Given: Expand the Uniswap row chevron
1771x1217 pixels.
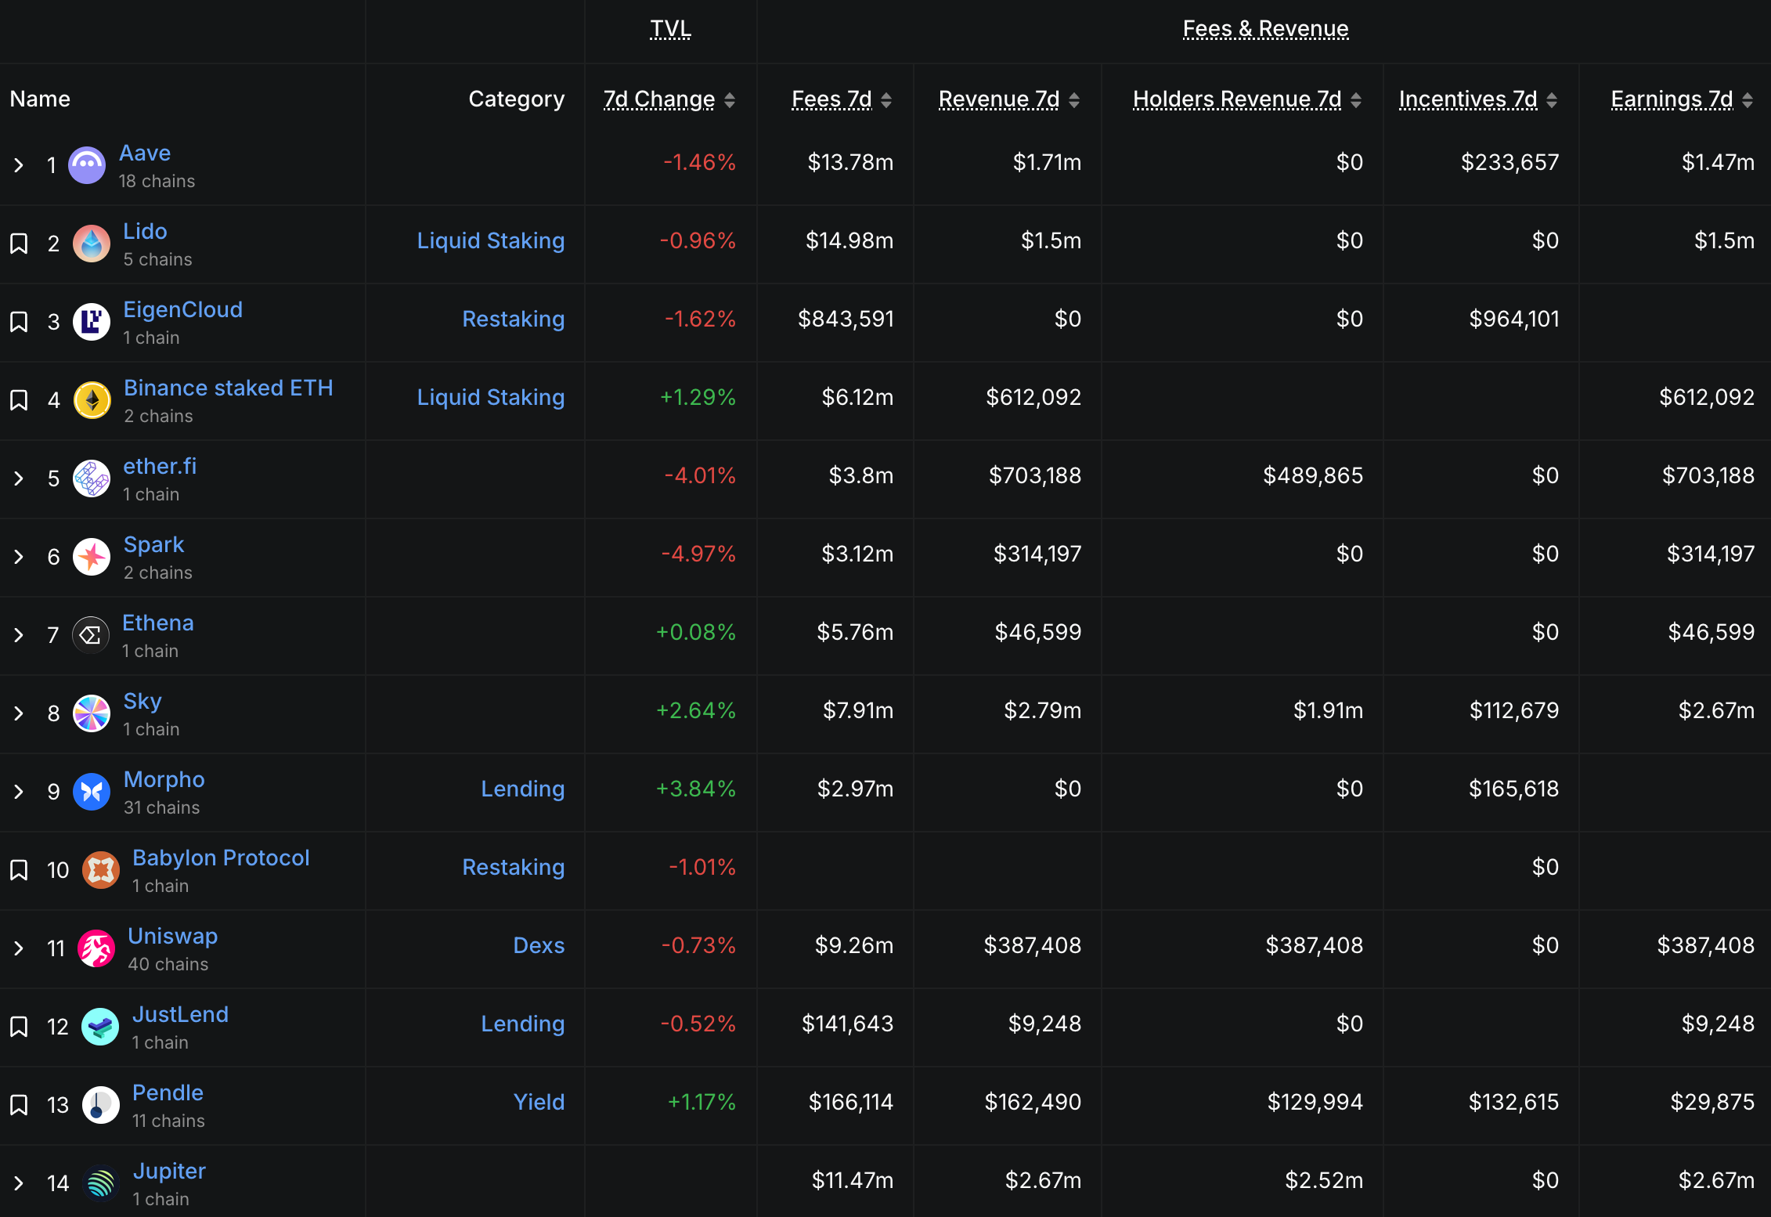Looking at the screenshot, I should click(x=19, y=948).
